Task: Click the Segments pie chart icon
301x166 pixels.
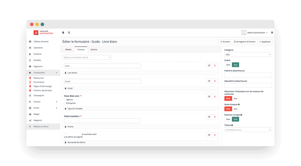Action: click(x=30, y=67)
